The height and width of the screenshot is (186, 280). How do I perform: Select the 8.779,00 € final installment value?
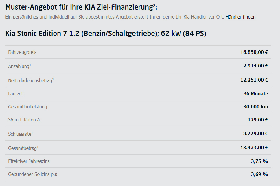pyautogui.click(x=256, y=133)
